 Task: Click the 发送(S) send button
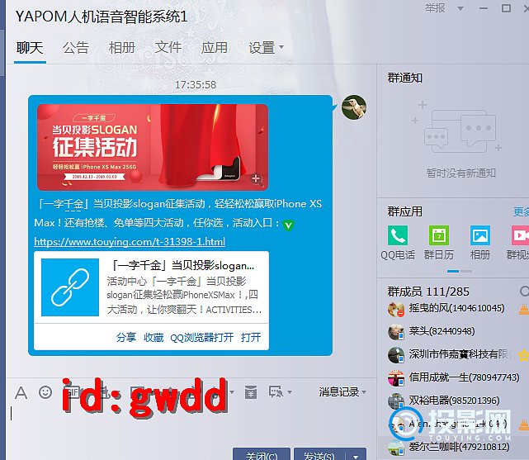tap(319, 454)
